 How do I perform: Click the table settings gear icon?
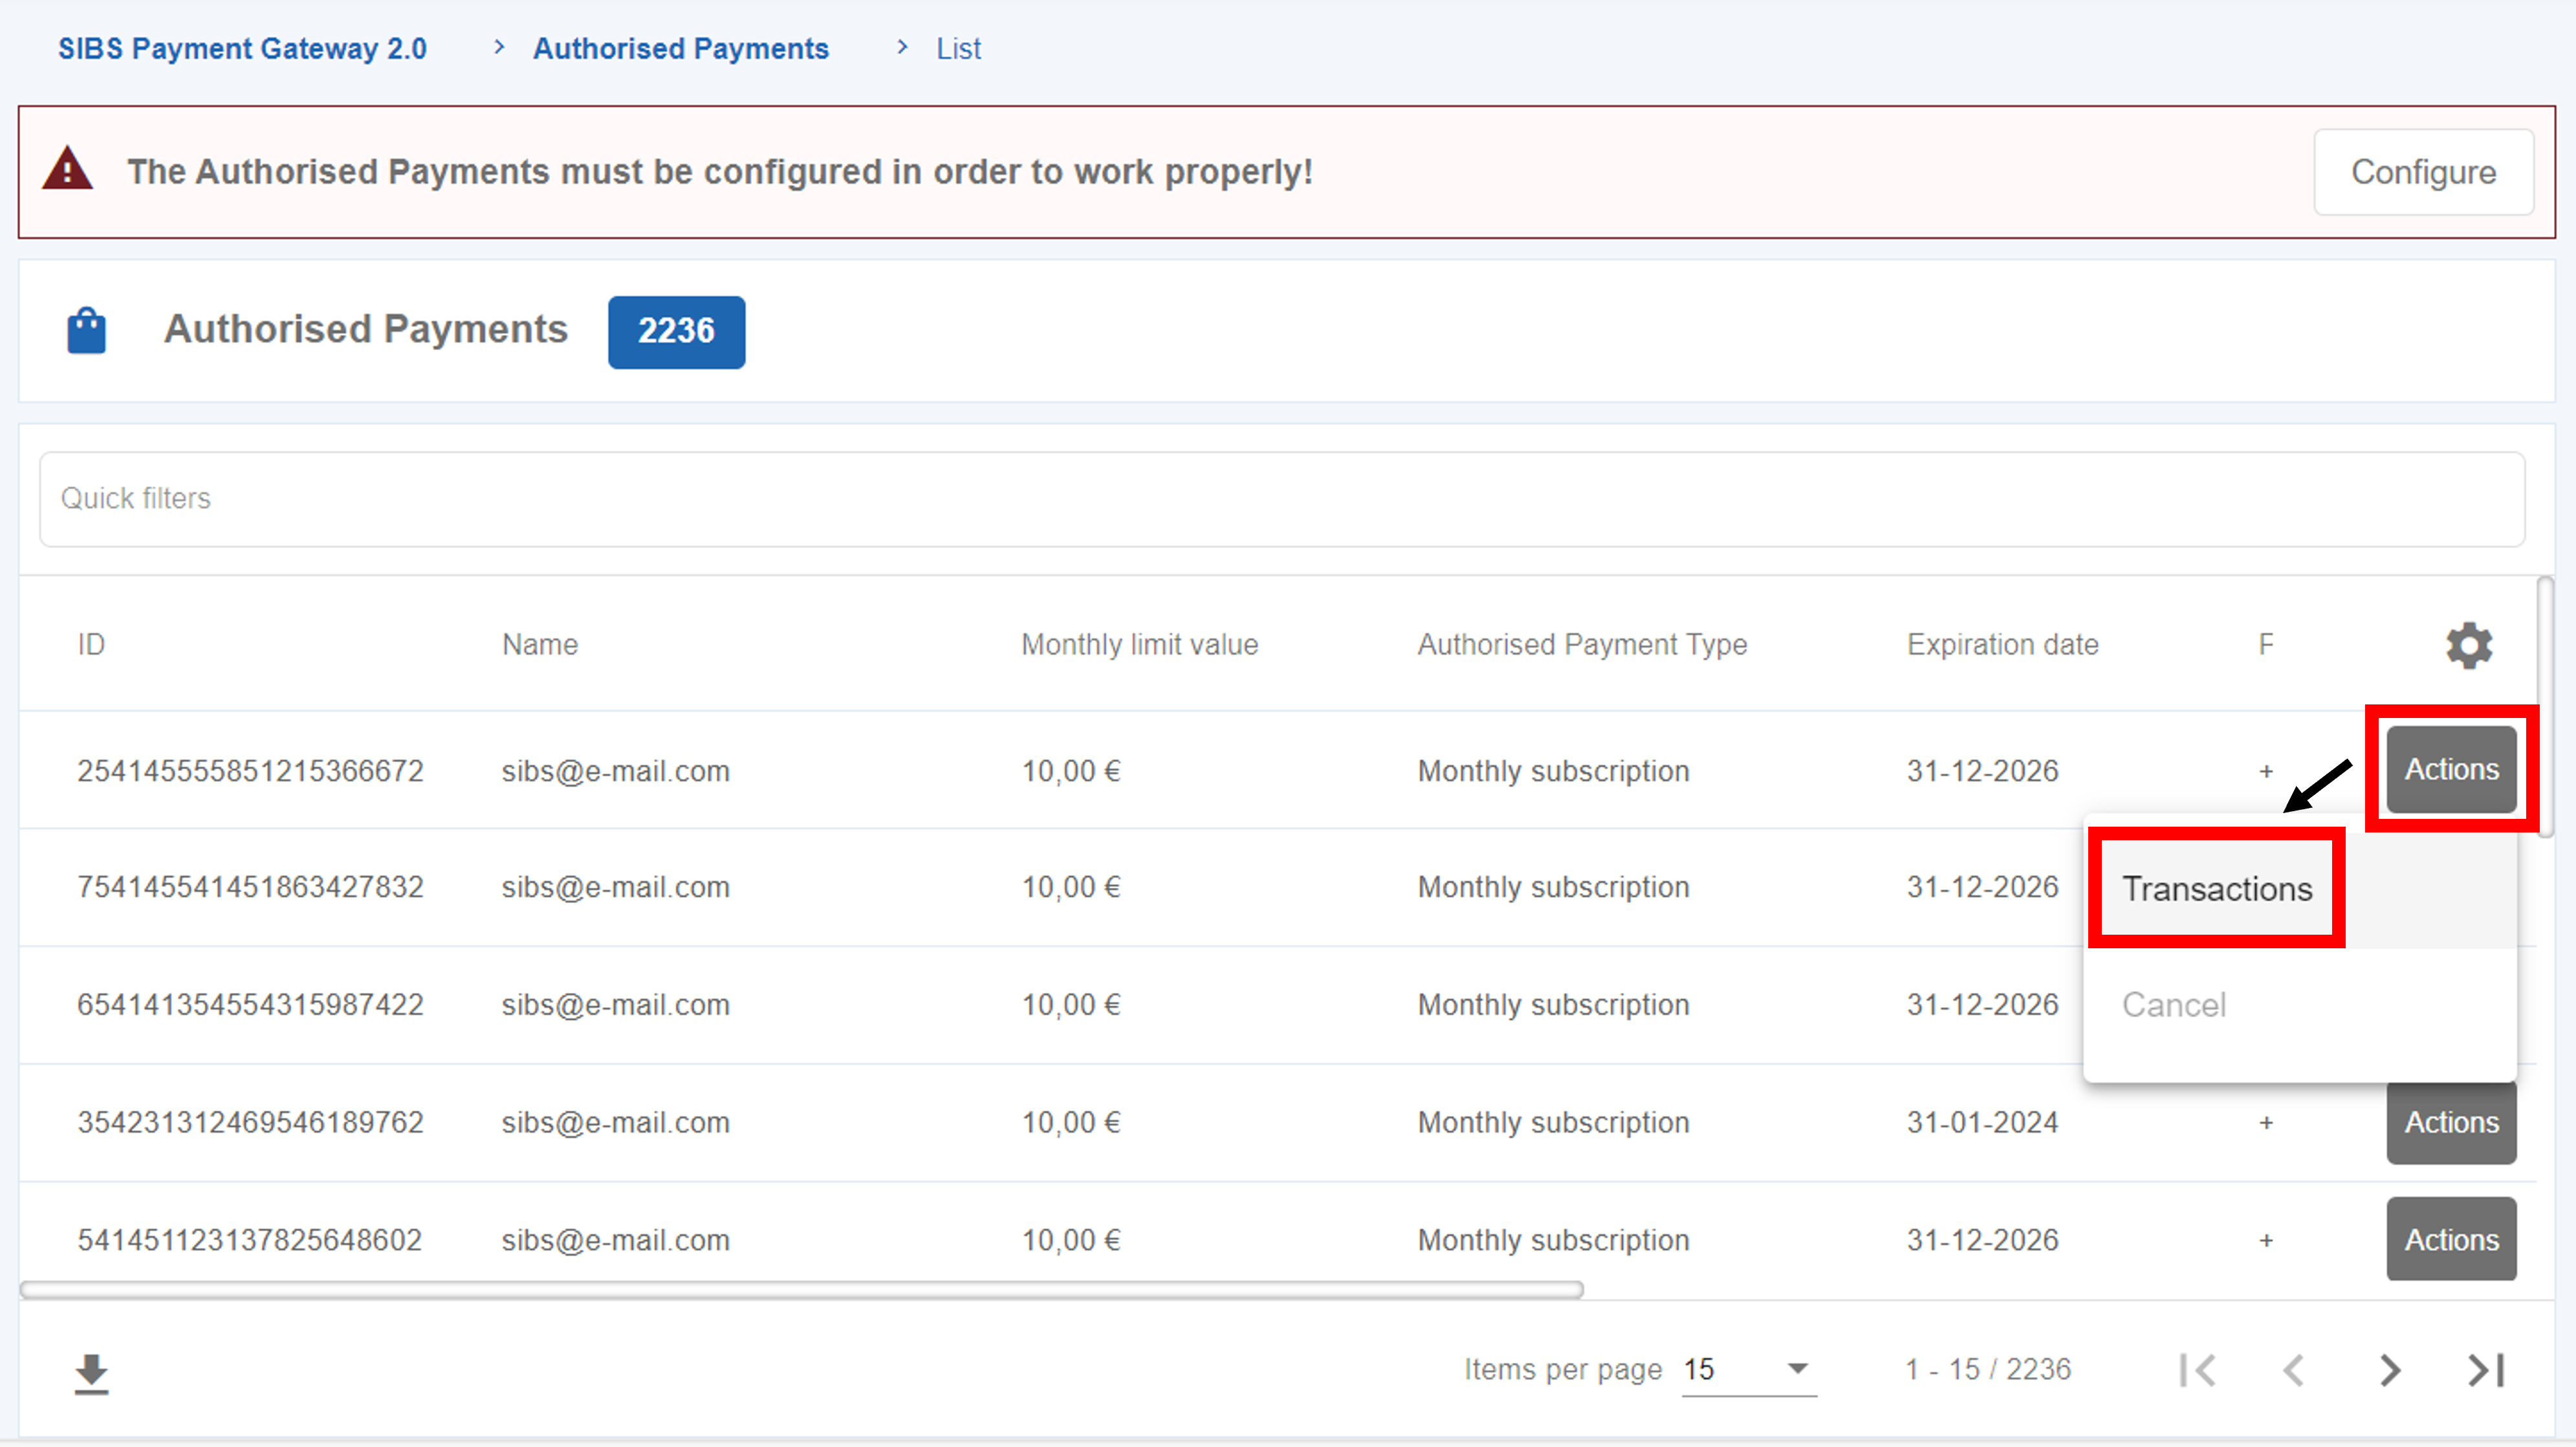[x=2468, y=645]
